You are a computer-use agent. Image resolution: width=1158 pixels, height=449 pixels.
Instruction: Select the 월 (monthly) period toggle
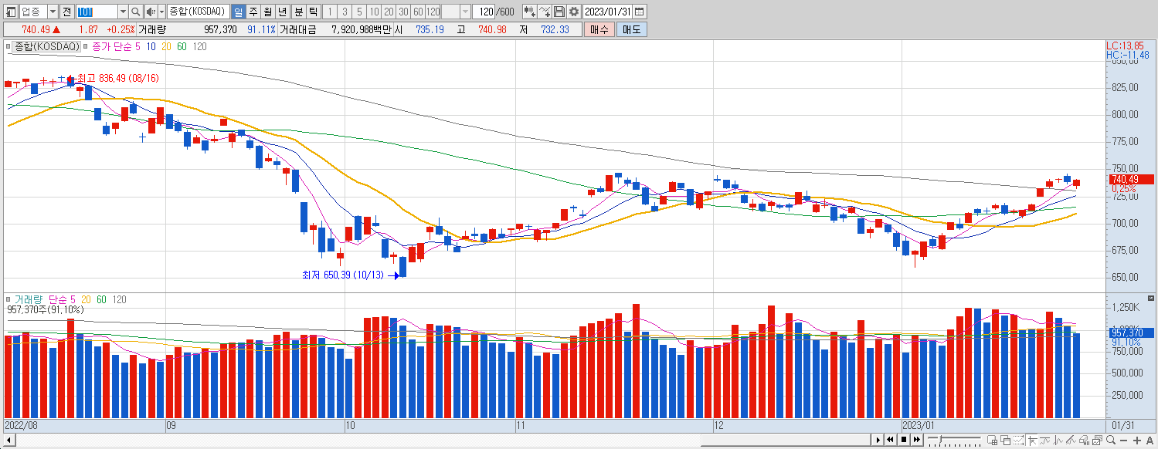pyautogui.click(x=267, y=12)
